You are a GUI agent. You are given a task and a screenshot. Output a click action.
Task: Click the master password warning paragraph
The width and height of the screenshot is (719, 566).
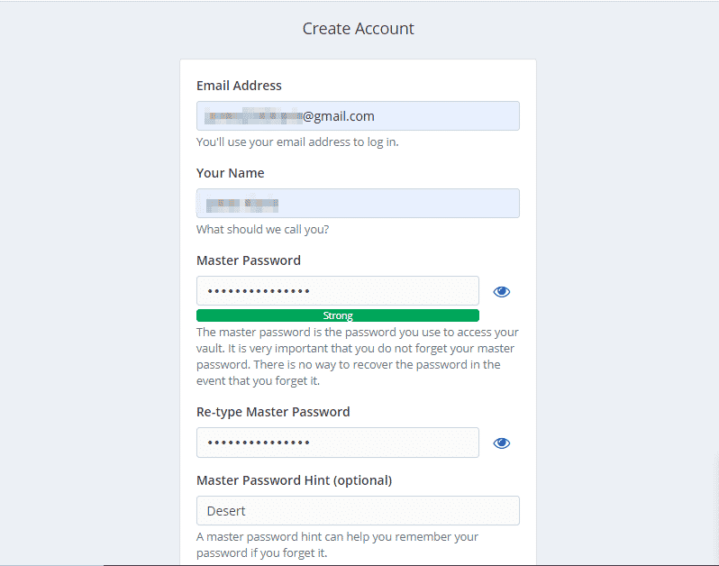pos(358,356)
